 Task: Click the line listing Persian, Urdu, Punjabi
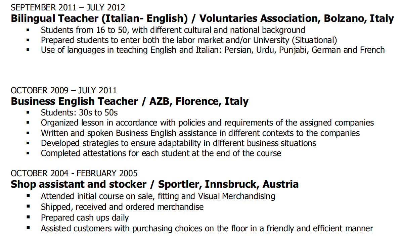[x=213, y=50]
